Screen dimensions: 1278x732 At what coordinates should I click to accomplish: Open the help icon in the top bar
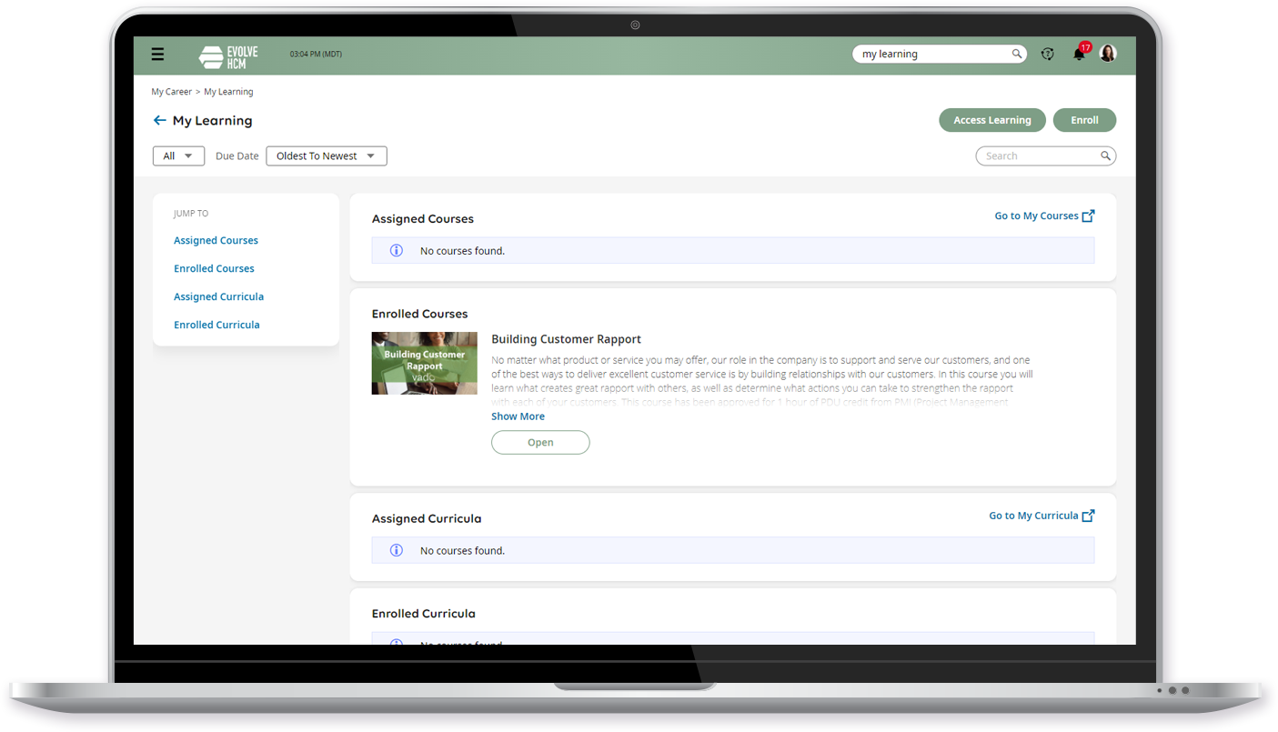pos(1048,54)
